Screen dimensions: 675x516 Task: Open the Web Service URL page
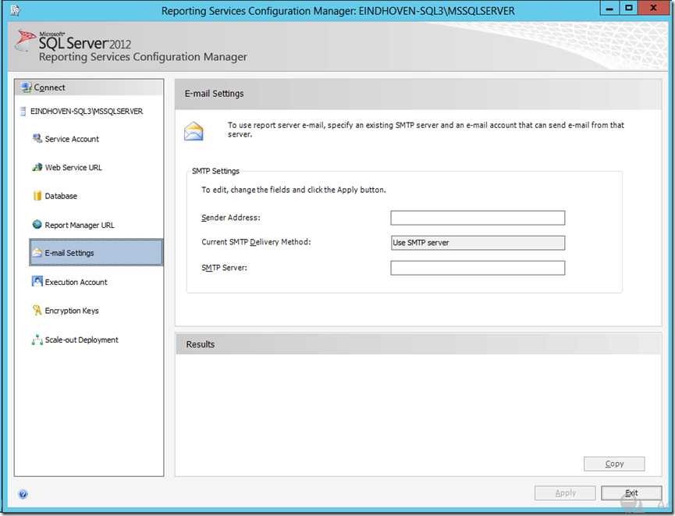point(73,167)
